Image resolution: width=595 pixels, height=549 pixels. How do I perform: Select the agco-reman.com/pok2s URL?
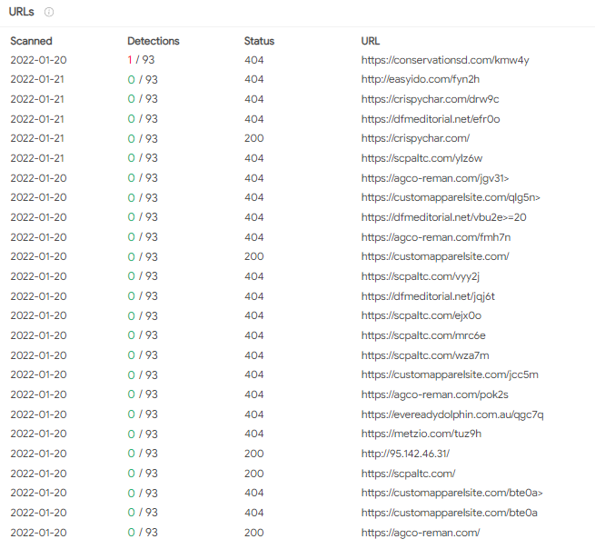point(434,394)
